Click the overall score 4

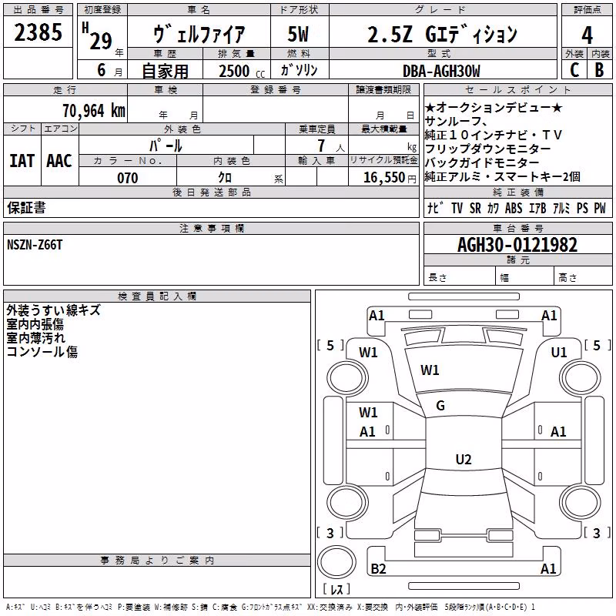[x=587, y=35]
